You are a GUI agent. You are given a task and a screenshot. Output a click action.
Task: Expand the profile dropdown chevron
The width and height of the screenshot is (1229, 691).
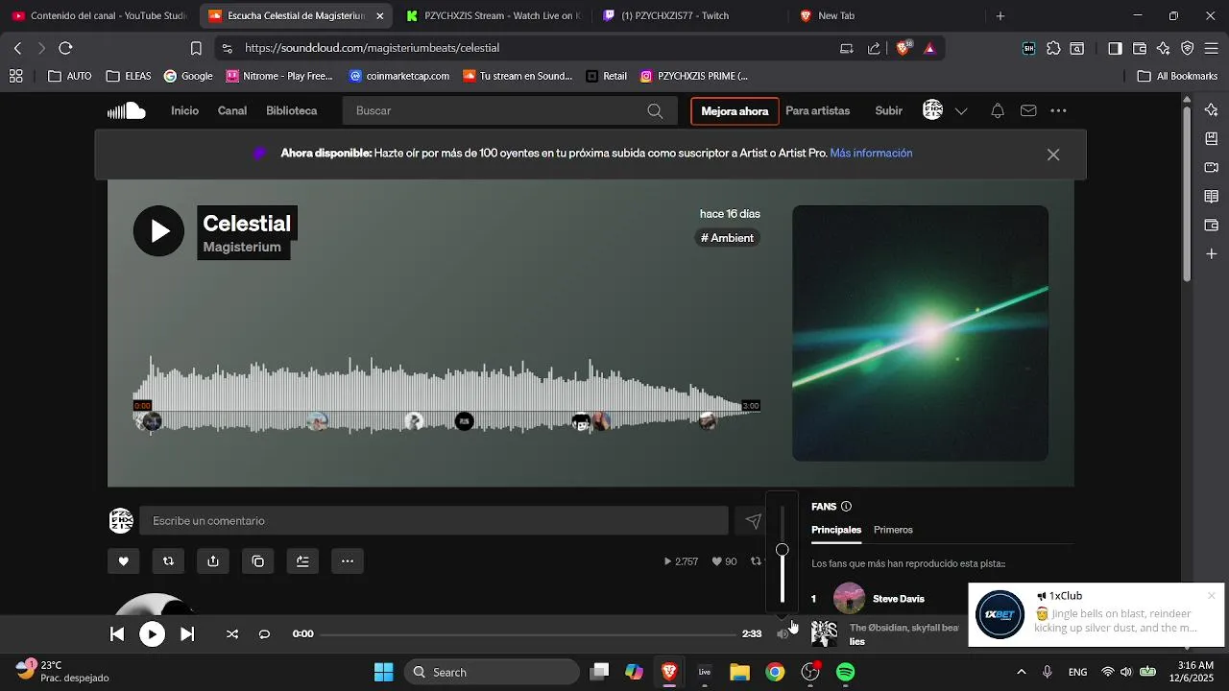[961, 111]
